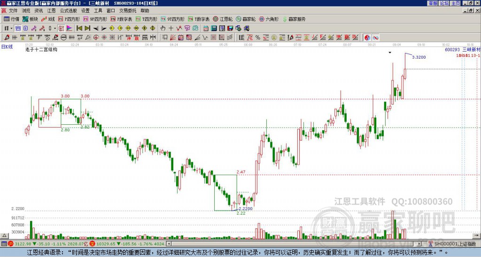481x257 pixels.
Task: Click the floppy disk save icon
Action: (x=230, y=28)
